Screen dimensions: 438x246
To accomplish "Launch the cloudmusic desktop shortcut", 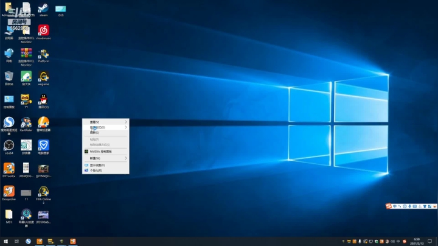I will [43, 32].
